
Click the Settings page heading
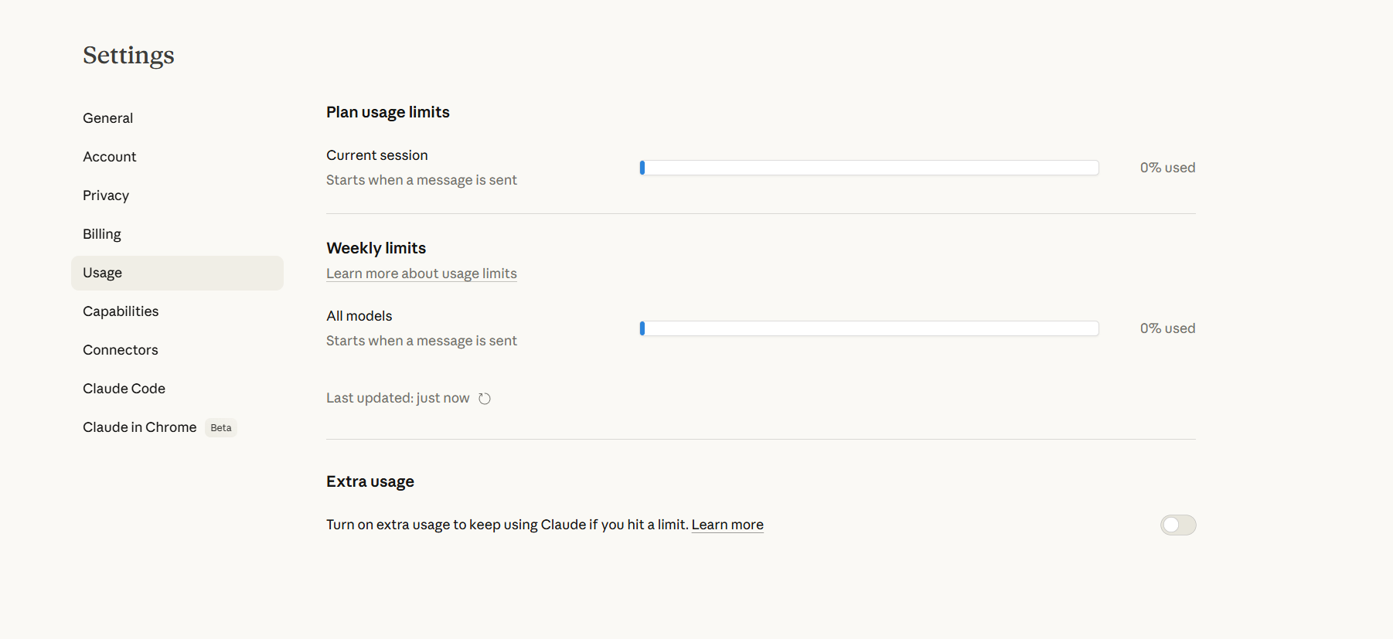coord(128,56)
